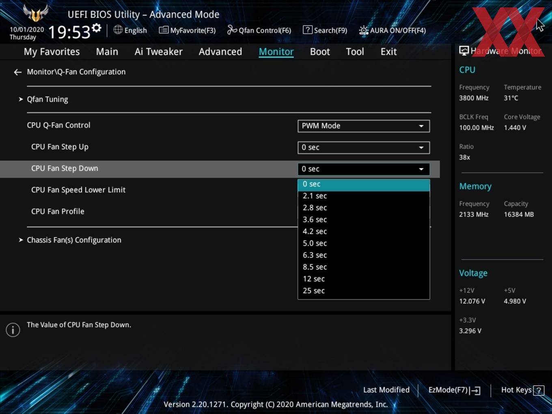Click the Voltage section heading

(473, 273)
